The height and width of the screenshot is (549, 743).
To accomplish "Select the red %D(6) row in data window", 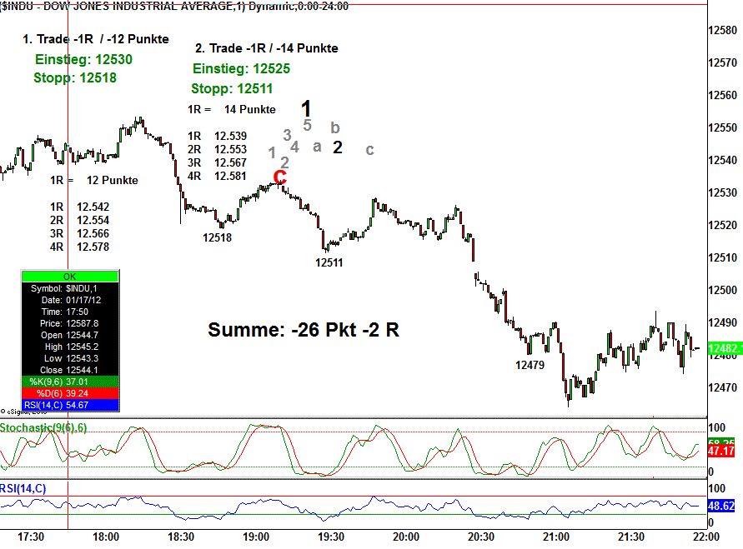I will tap(69, 392).
